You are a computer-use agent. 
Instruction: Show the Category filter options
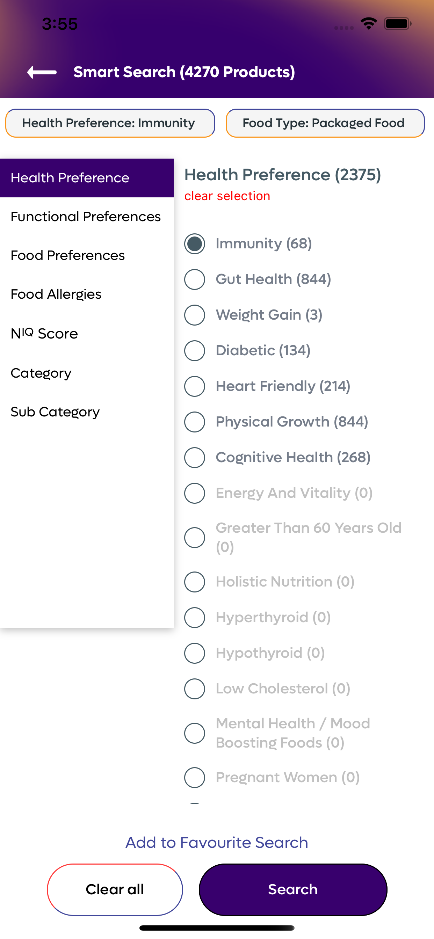point(87,373)
